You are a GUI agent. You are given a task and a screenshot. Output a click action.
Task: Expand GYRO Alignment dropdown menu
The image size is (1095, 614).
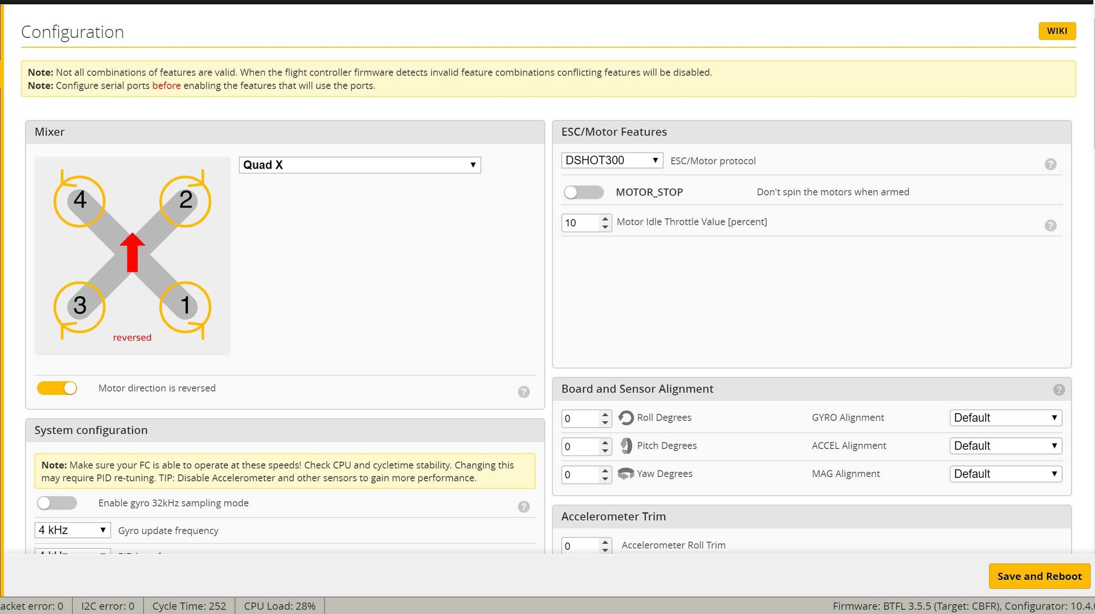[1006, 417]
